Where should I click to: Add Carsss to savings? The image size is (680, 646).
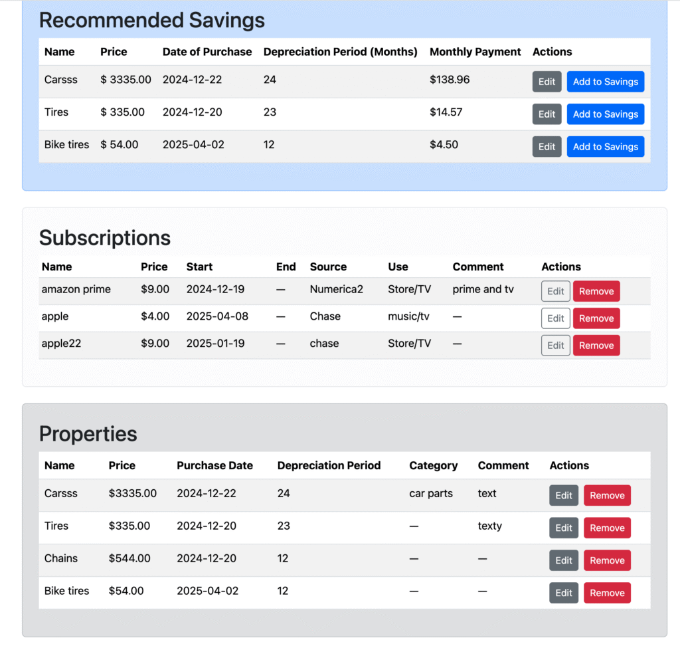click(605, 82)
